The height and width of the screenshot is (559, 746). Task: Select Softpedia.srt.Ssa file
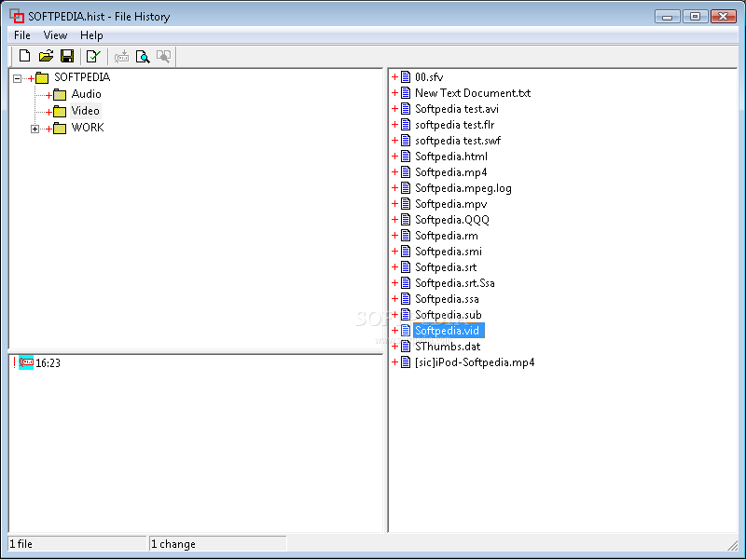pos(455,283)
